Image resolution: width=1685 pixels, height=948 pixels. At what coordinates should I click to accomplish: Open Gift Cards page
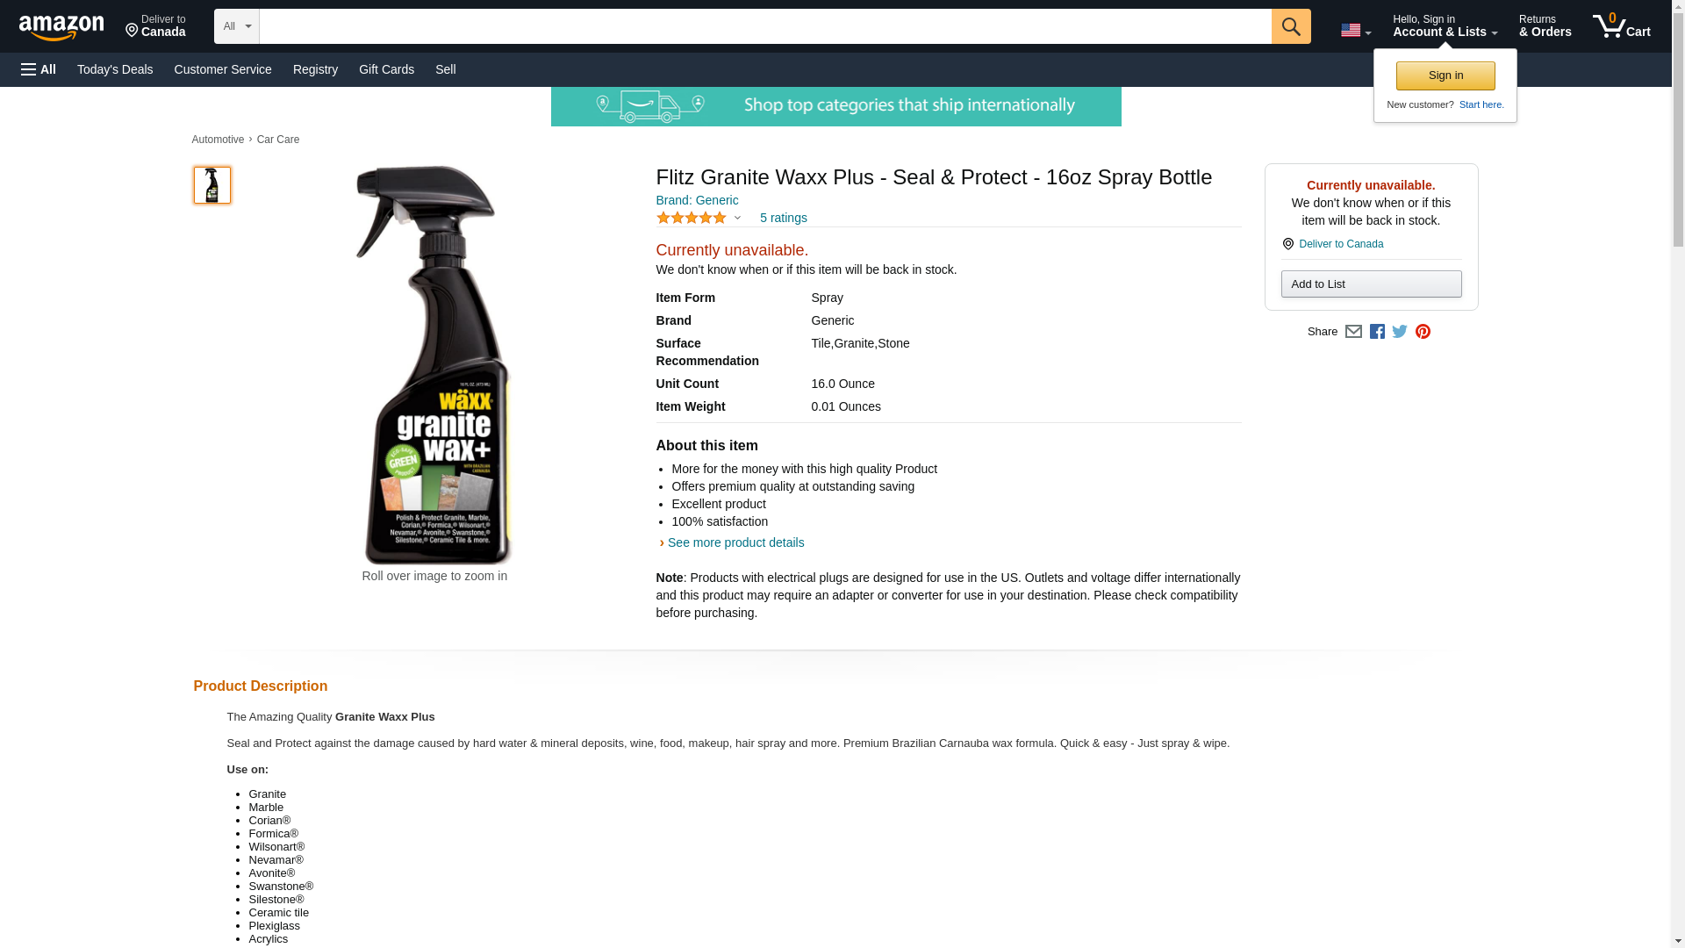(386, 69)
